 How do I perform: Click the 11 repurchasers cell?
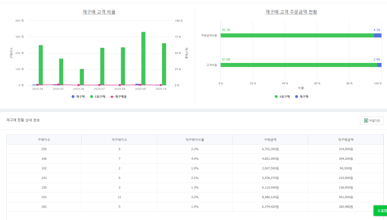tap(119, 197)
